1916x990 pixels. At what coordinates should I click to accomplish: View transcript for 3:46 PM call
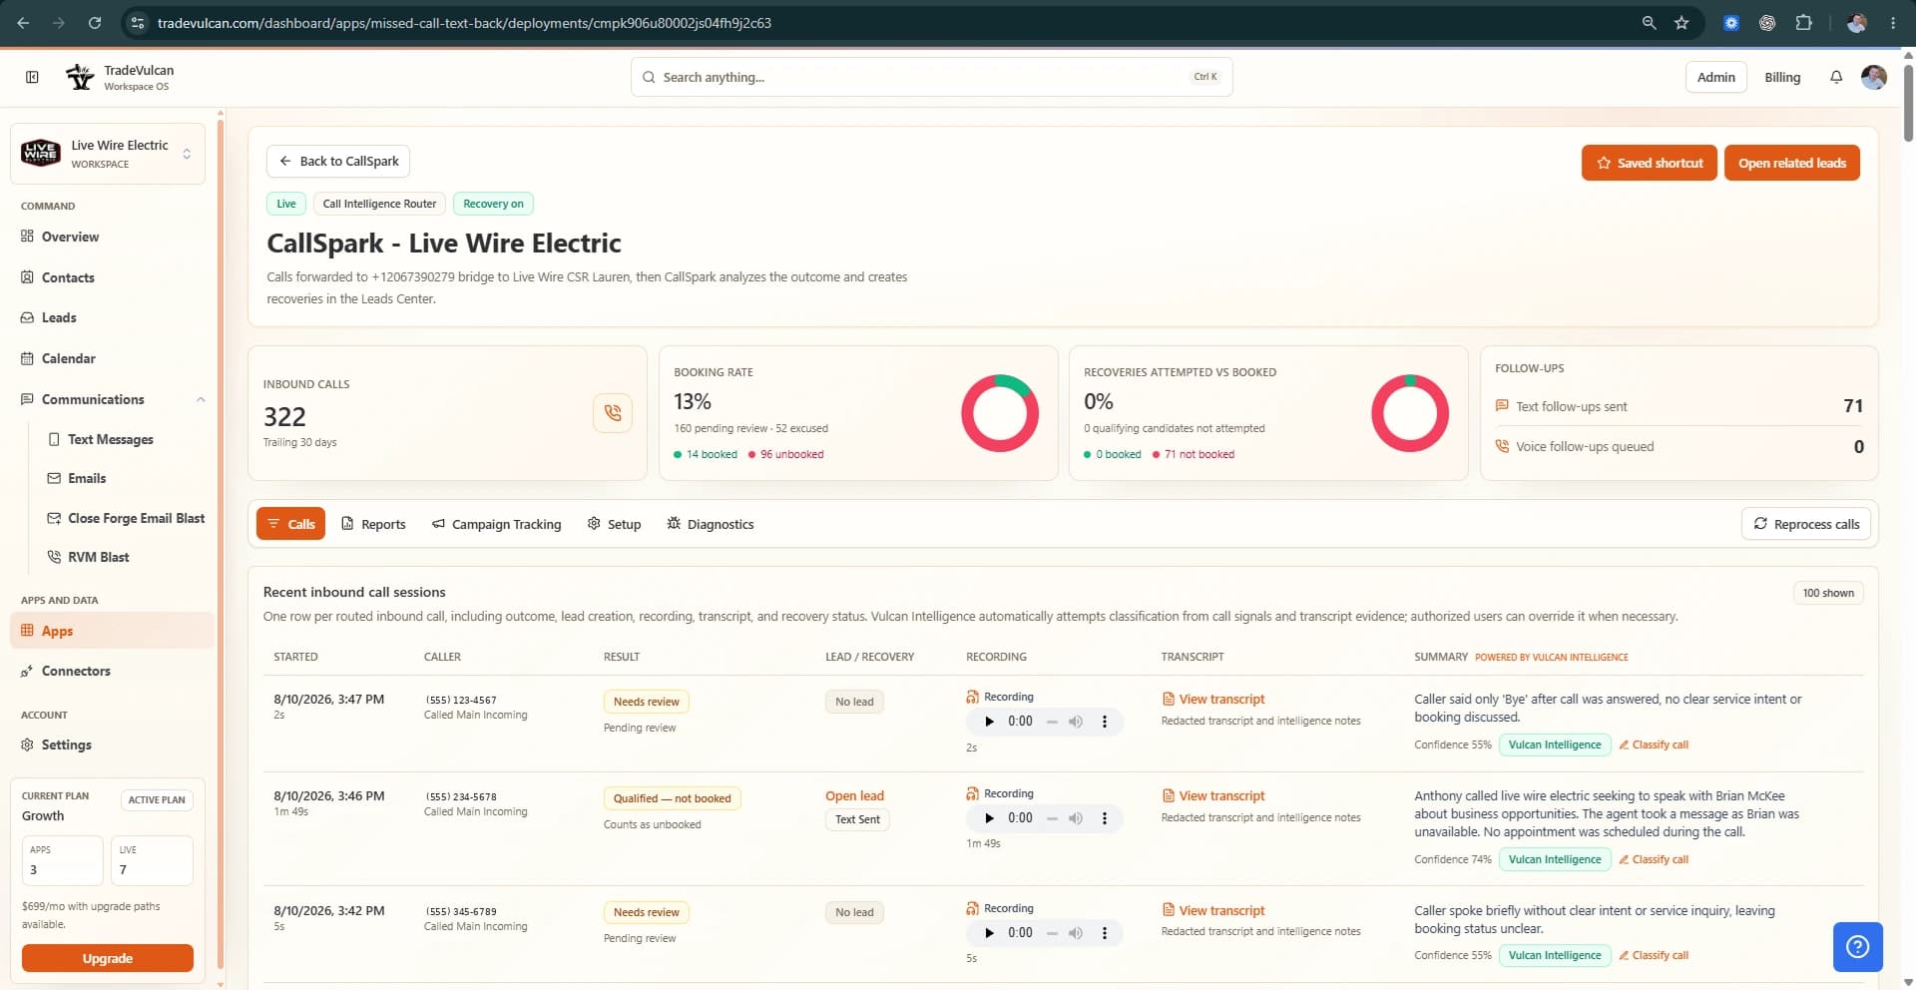(1213, 796)
